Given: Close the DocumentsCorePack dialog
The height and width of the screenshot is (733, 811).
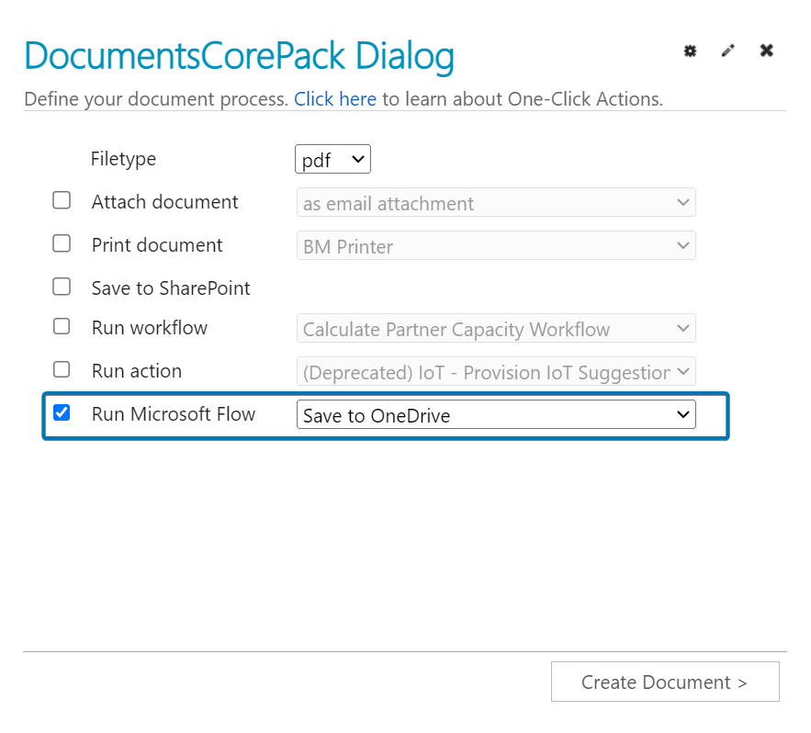Looking at the screenshot, I should pyautogui.click(x=767, y=51).
